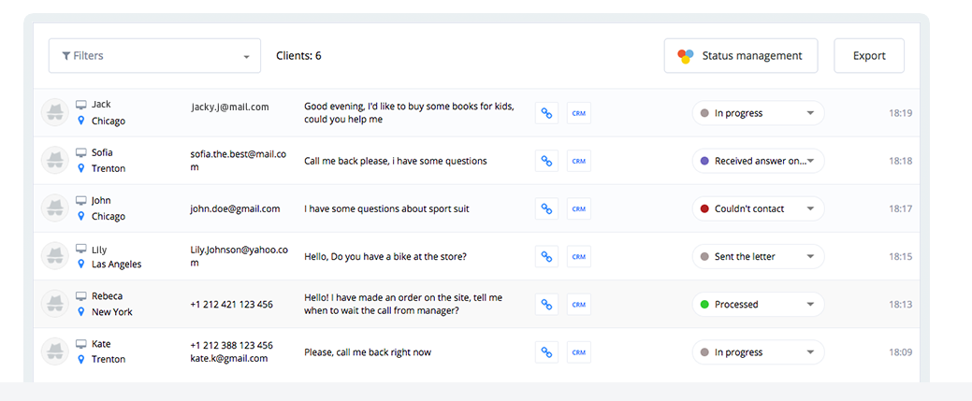This screenshot has height=401, width=972.
Task: Click the CRM icon in John's row
Action: coord(578,208)
